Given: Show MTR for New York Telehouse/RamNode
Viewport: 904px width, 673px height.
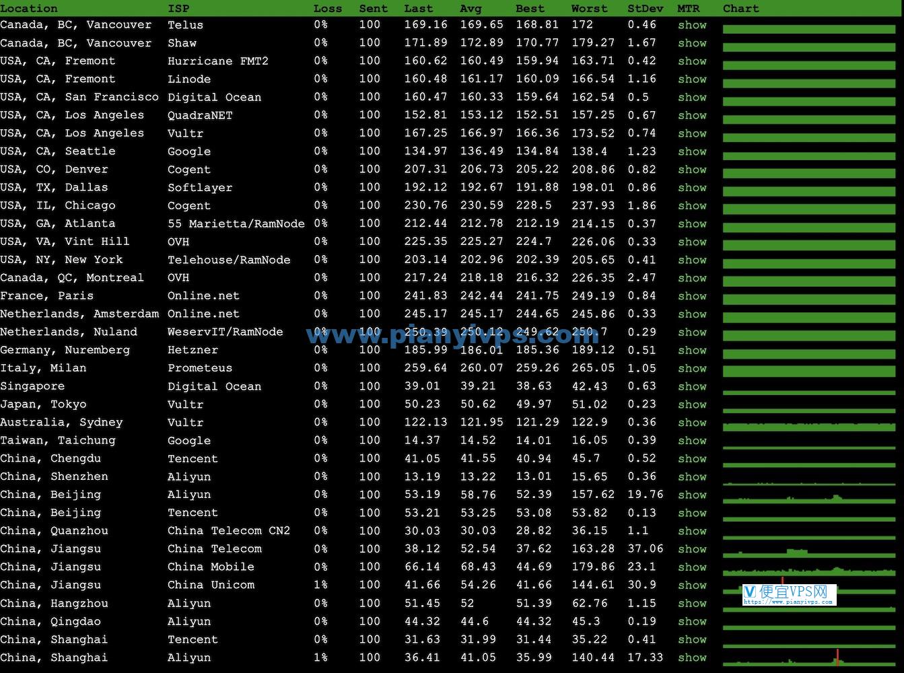Looking at the screenshot, I should click(x=692, y=260).
